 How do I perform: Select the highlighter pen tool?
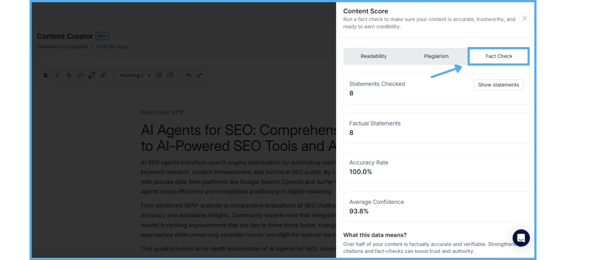point(92,75)
